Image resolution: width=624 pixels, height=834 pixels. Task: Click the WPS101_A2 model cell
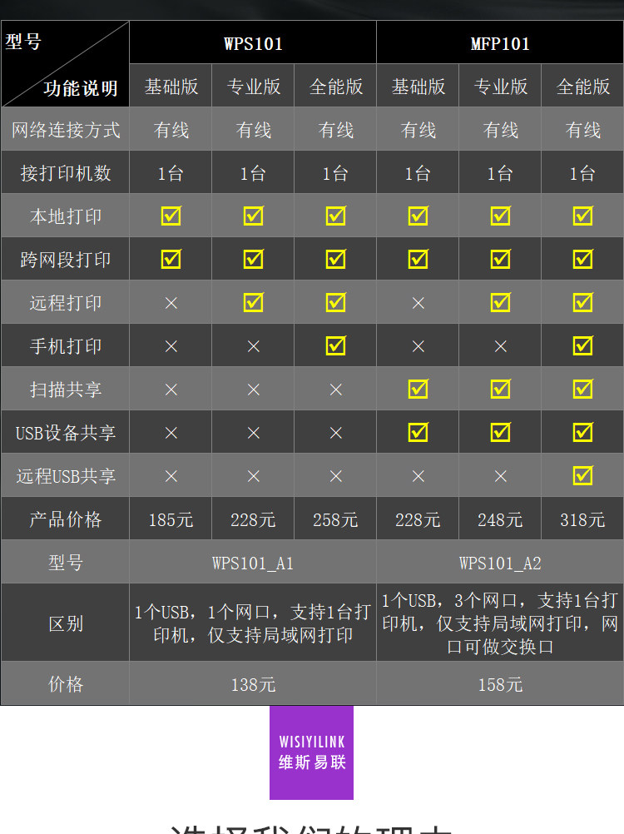(500, 563)
